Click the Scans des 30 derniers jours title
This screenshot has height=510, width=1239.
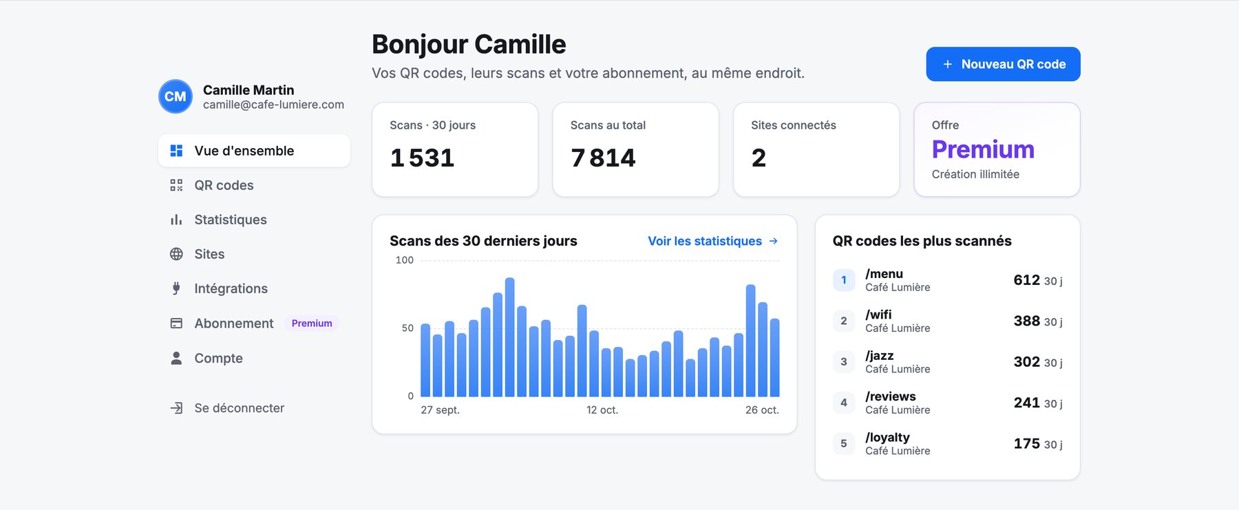pos(483,241)
